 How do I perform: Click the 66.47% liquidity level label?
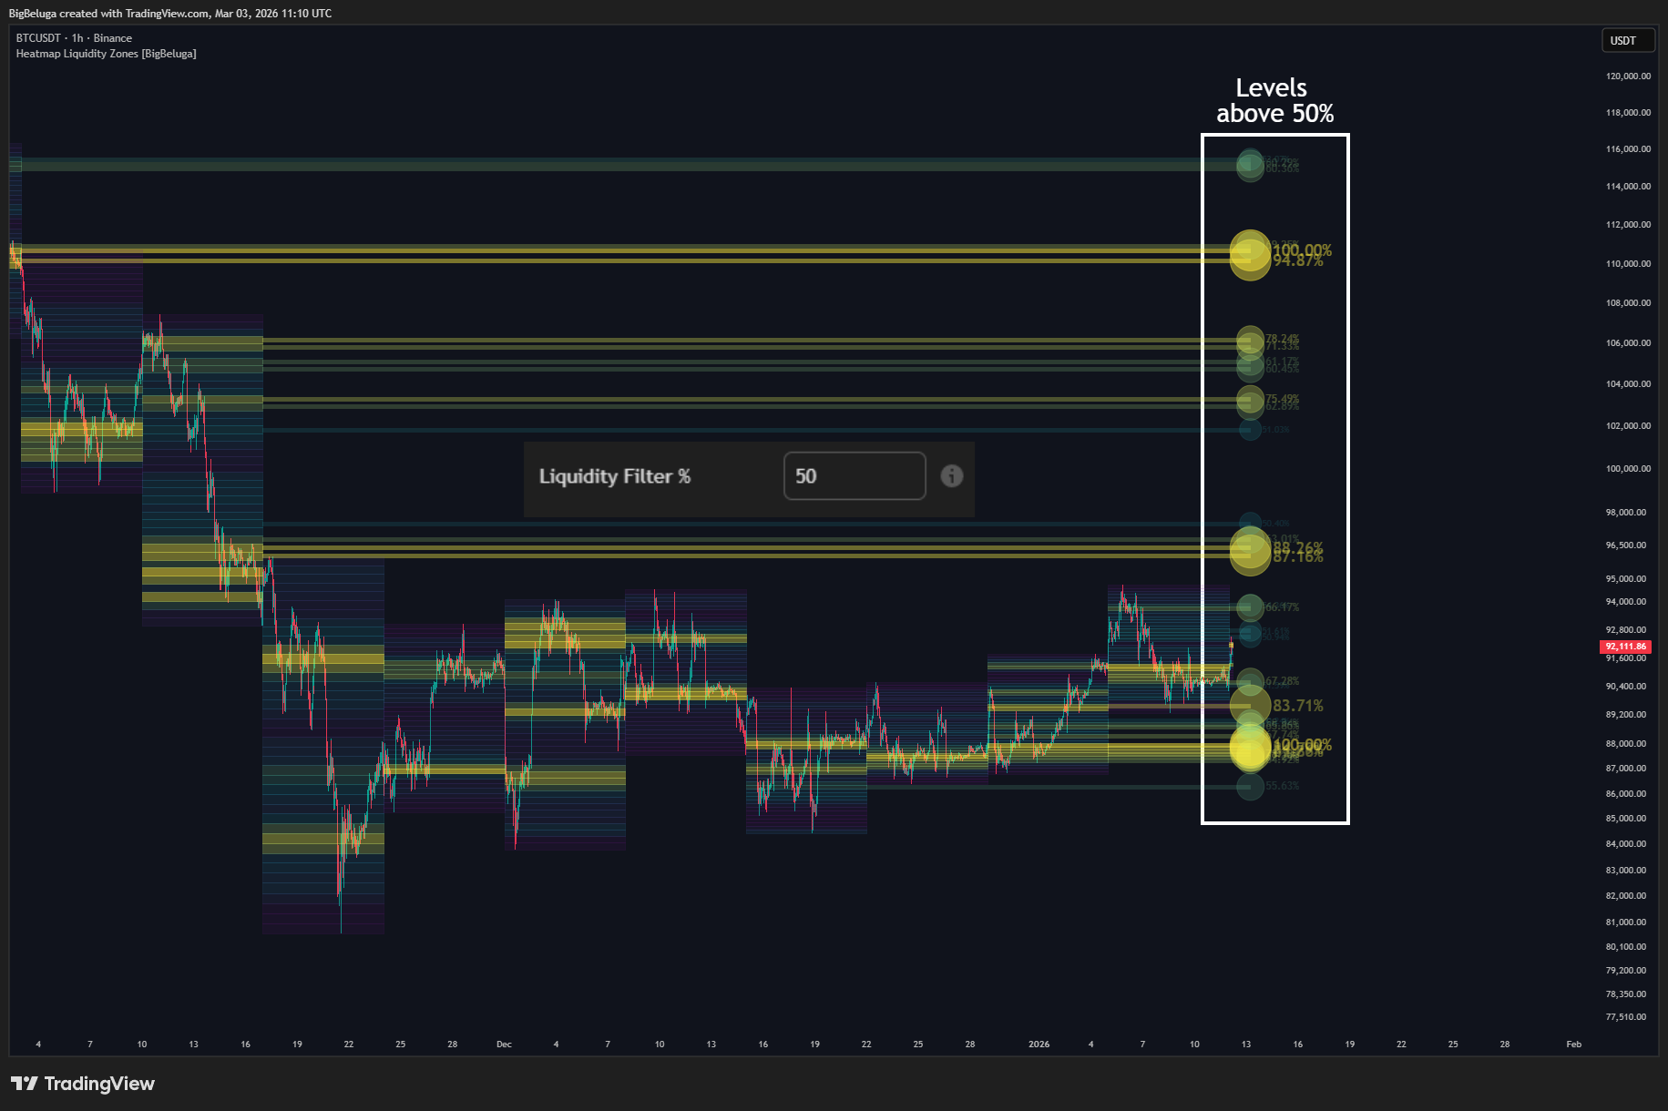pos(1282,606)
